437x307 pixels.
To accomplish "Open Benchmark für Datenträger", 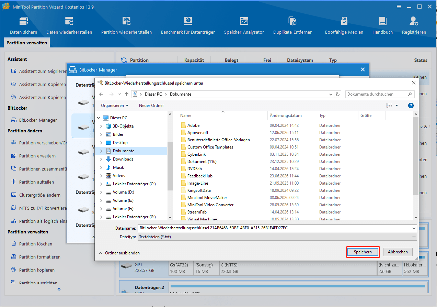I will click(x=188, y=25).
